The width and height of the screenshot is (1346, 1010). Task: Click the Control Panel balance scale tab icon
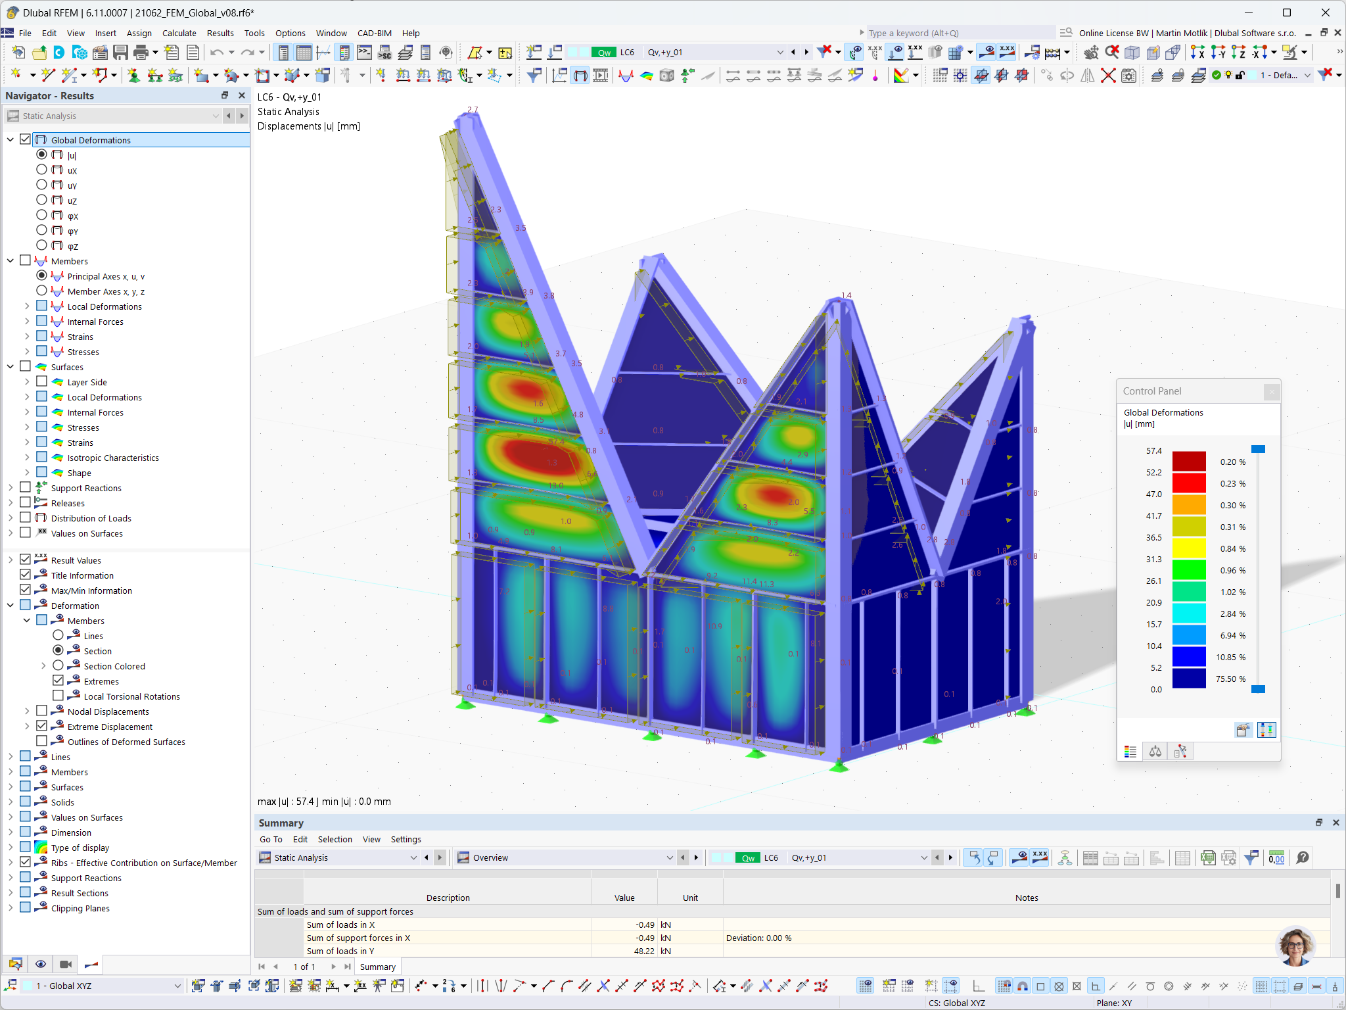(x=1155, y=752)
